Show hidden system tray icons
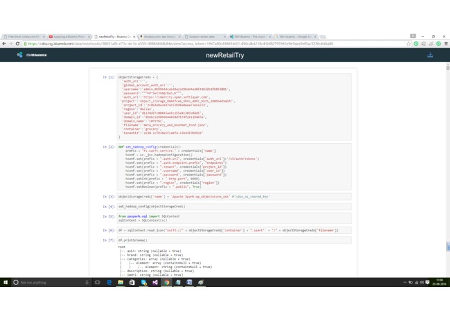 pyautogui.click(x=405, y=282)
